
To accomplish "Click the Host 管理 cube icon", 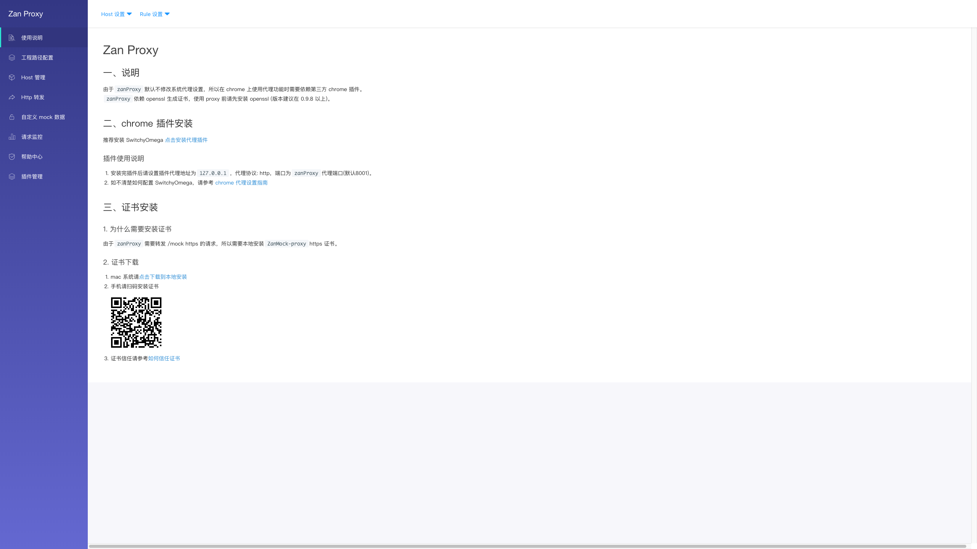I will click(12, 77).
